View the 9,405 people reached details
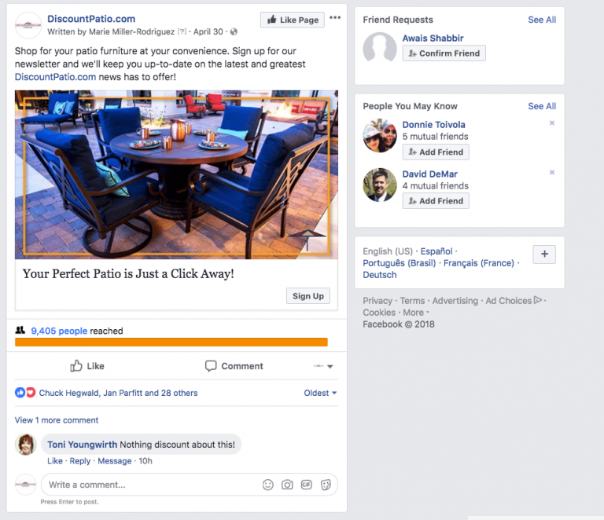Viewport: 604px width, 520px height. click(59, 331)
